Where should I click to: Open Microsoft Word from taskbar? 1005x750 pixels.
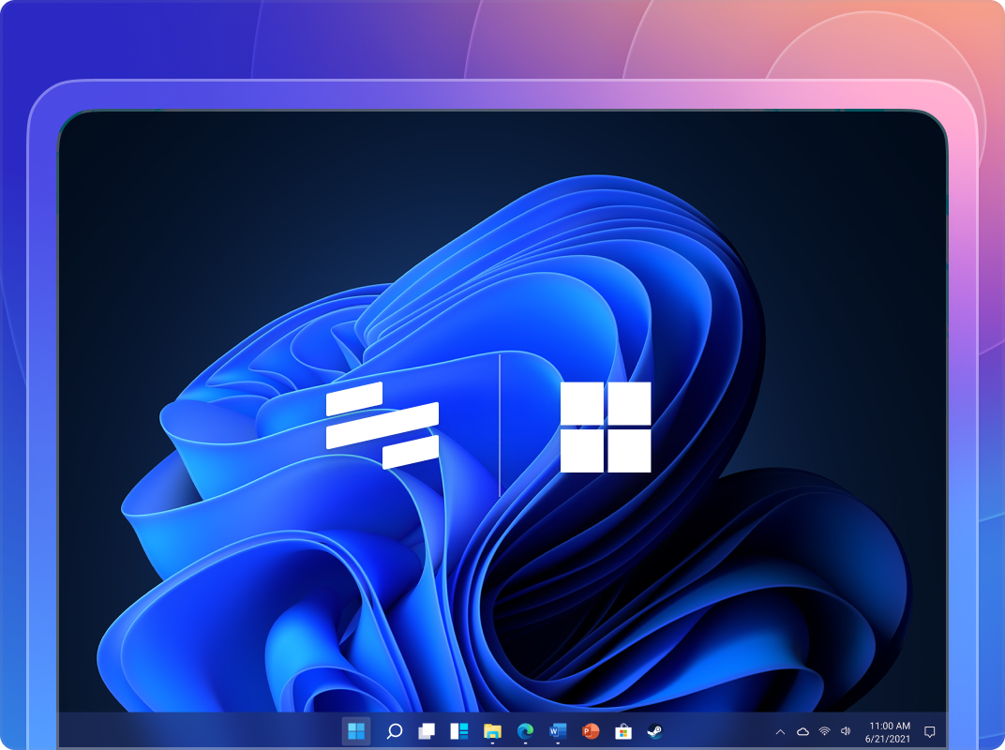point(558,730)
